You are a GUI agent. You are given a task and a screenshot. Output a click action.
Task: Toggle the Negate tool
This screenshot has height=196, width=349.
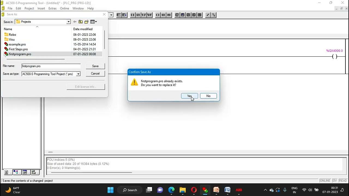pyautogui.click(x=208, y=15)
